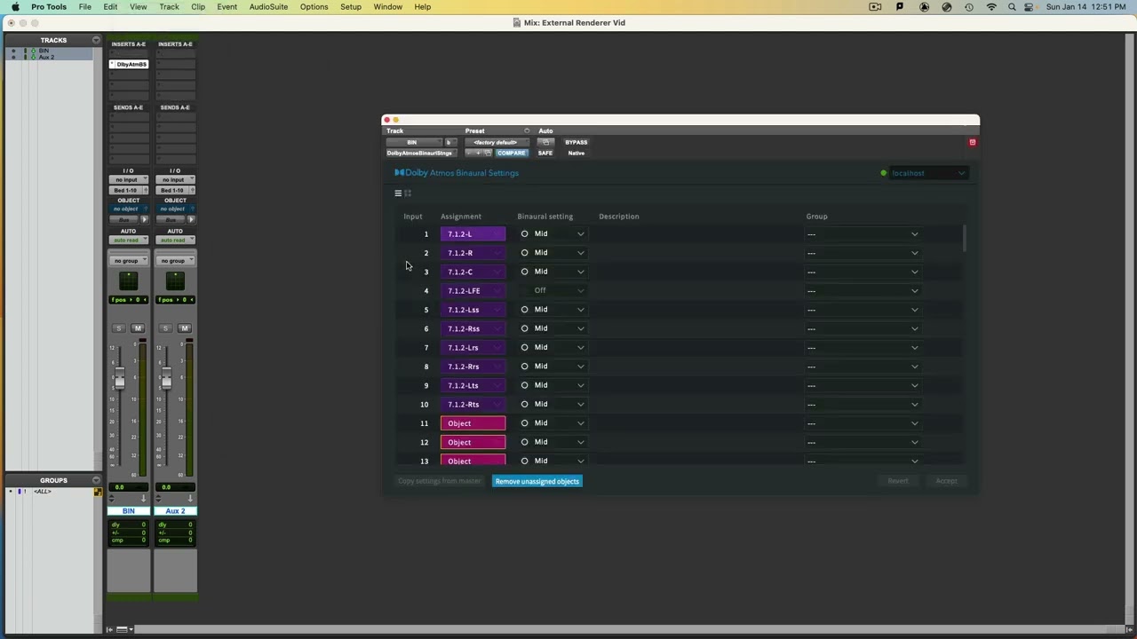Viewport: 1137px width, 639px height.
Task: Open the AudioSuite menu
Action: point(268,7)
